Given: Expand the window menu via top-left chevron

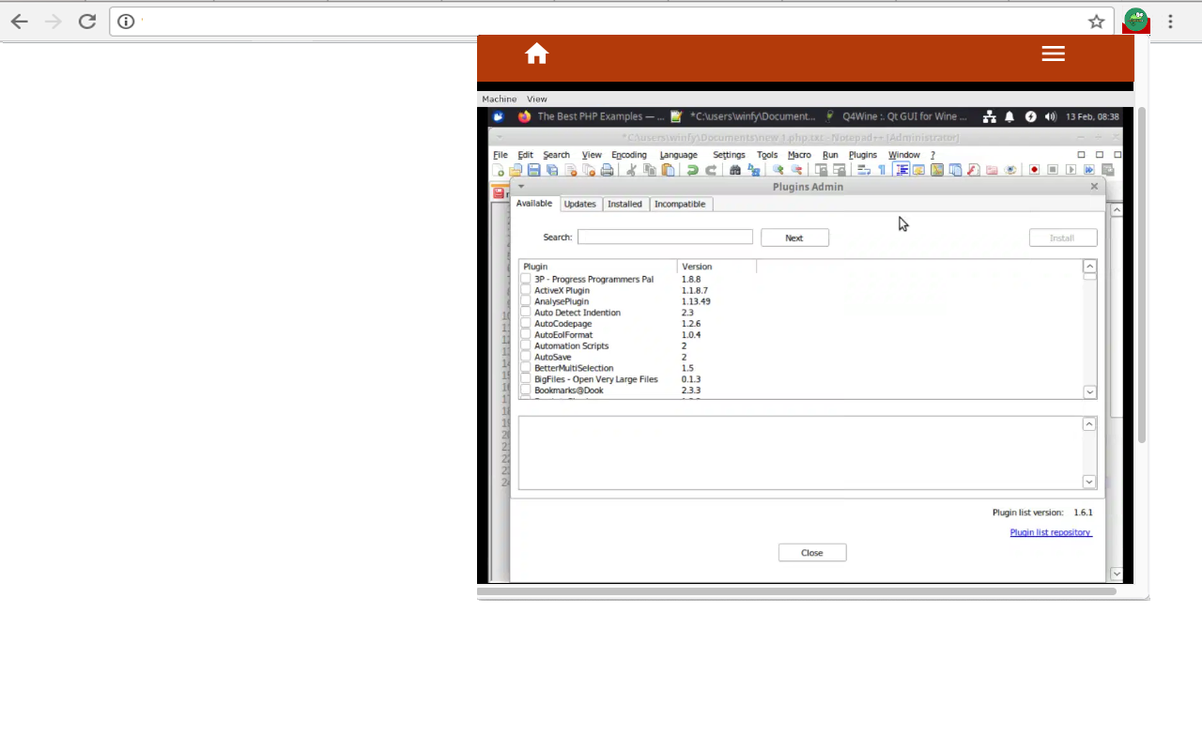Looking at the screenshot, I should (521, 186).
